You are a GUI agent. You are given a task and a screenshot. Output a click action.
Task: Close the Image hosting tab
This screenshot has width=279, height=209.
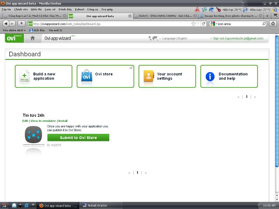(x=260, y=16)
